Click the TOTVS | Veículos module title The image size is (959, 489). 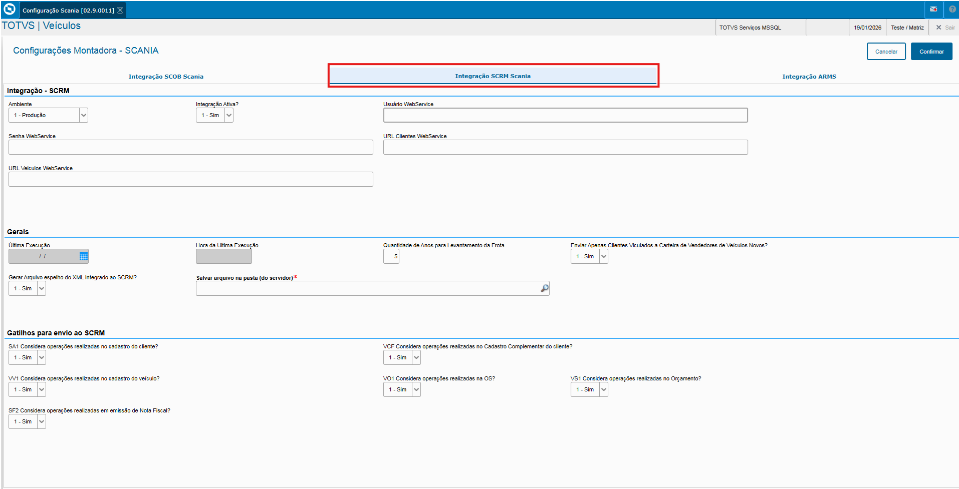coord(41,26)
